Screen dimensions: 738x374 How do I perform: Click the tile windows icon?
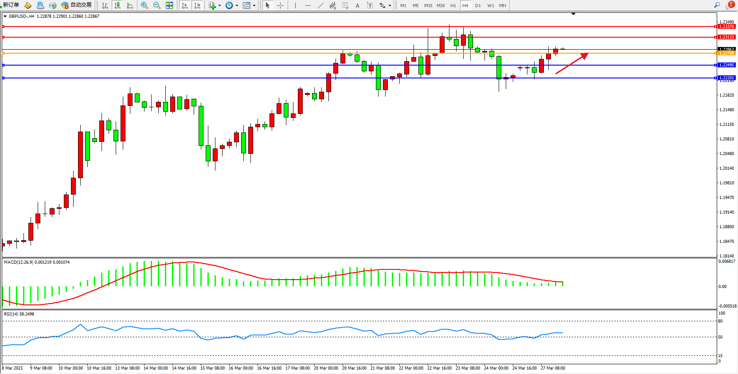169,5
